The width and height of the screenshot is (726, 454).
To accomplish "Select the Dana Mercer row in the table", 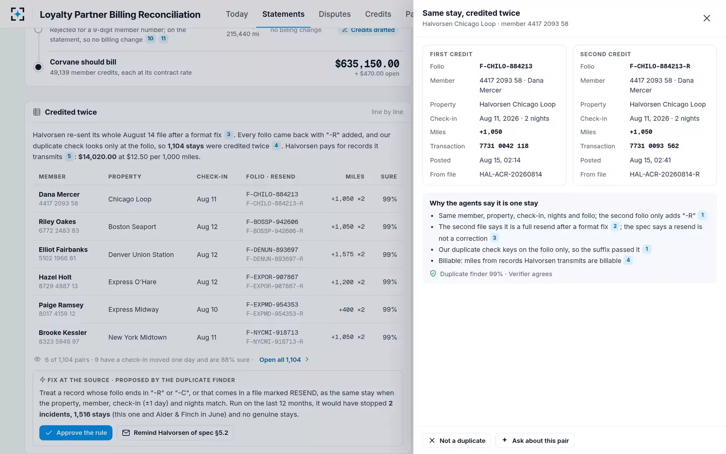I will (x=218, y=199).
